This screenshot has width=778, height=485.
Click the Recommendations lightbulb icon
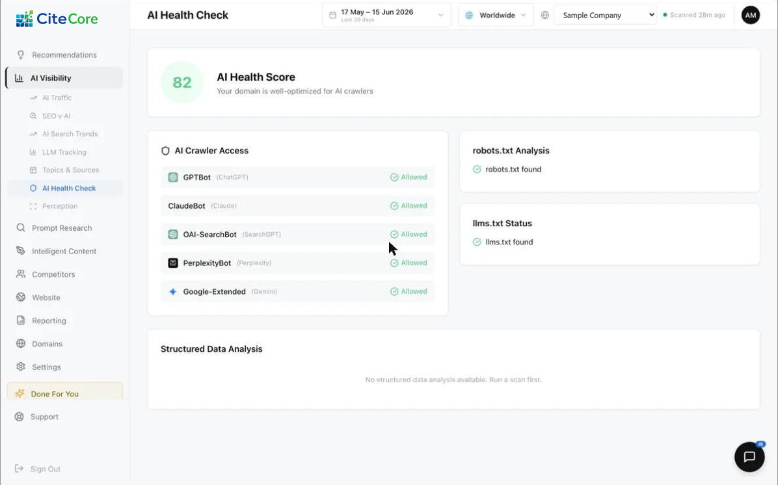point(20,55)
